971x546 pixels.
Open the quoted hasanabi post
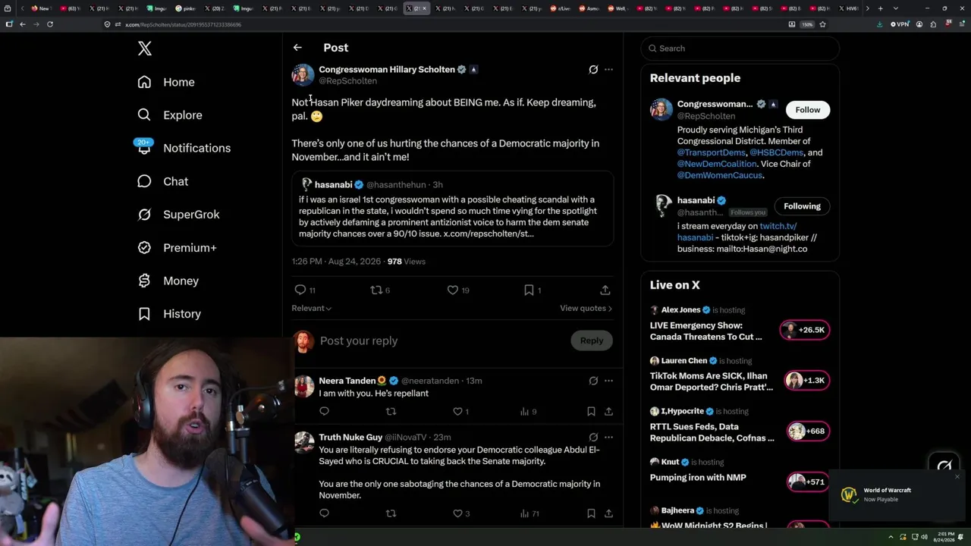(x=453, y=209)
